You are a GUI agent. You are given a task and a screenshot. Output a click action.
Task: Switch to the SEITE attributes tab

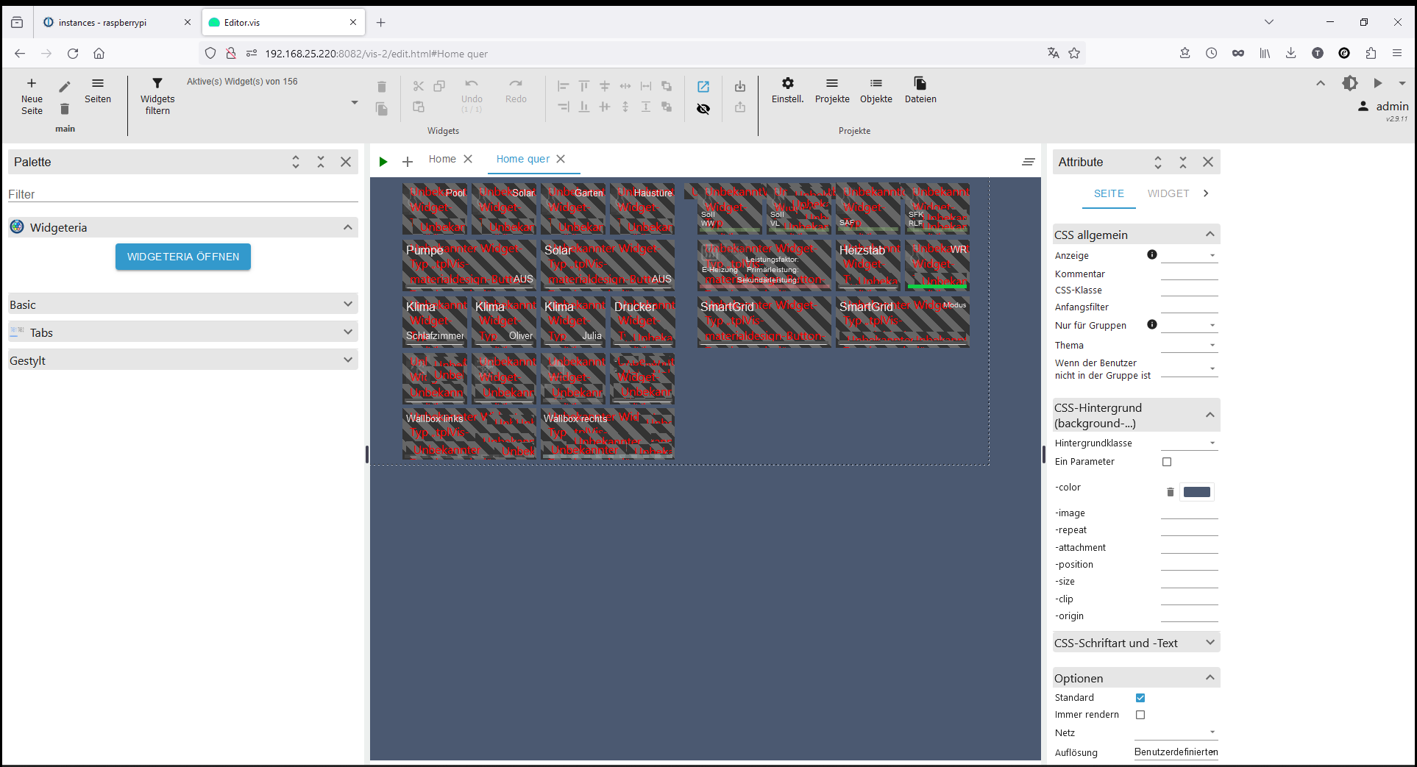point(1109,193)
